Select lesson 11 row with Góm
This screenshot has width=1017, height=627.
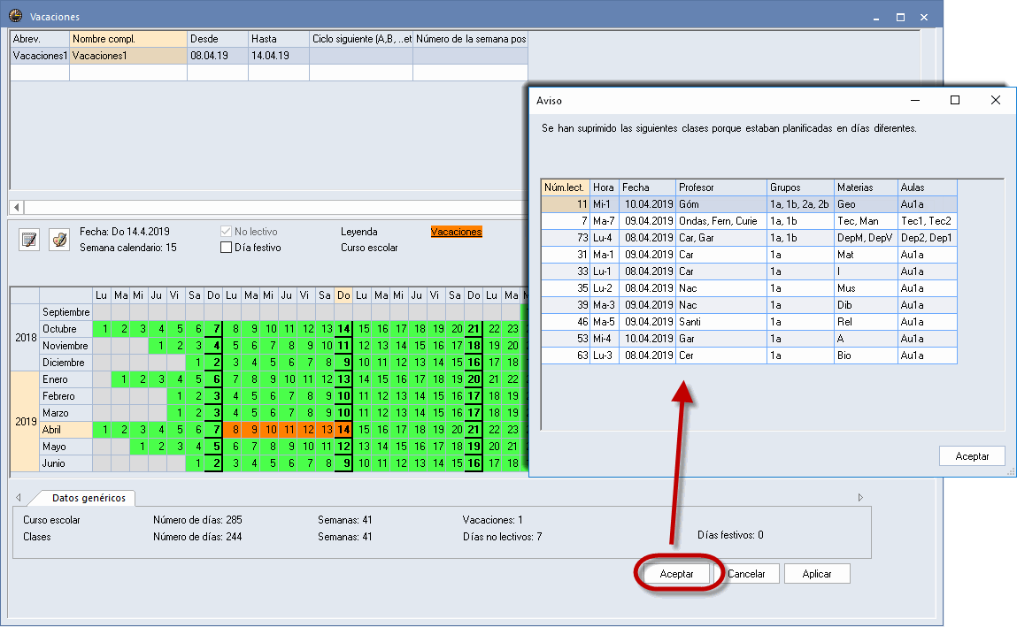[749, 204]
